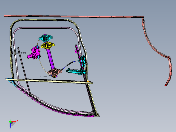Click the orange clip at beltline end
This screenshot has width=176, height=132.
pyautogui.click(x=88, y=82)
